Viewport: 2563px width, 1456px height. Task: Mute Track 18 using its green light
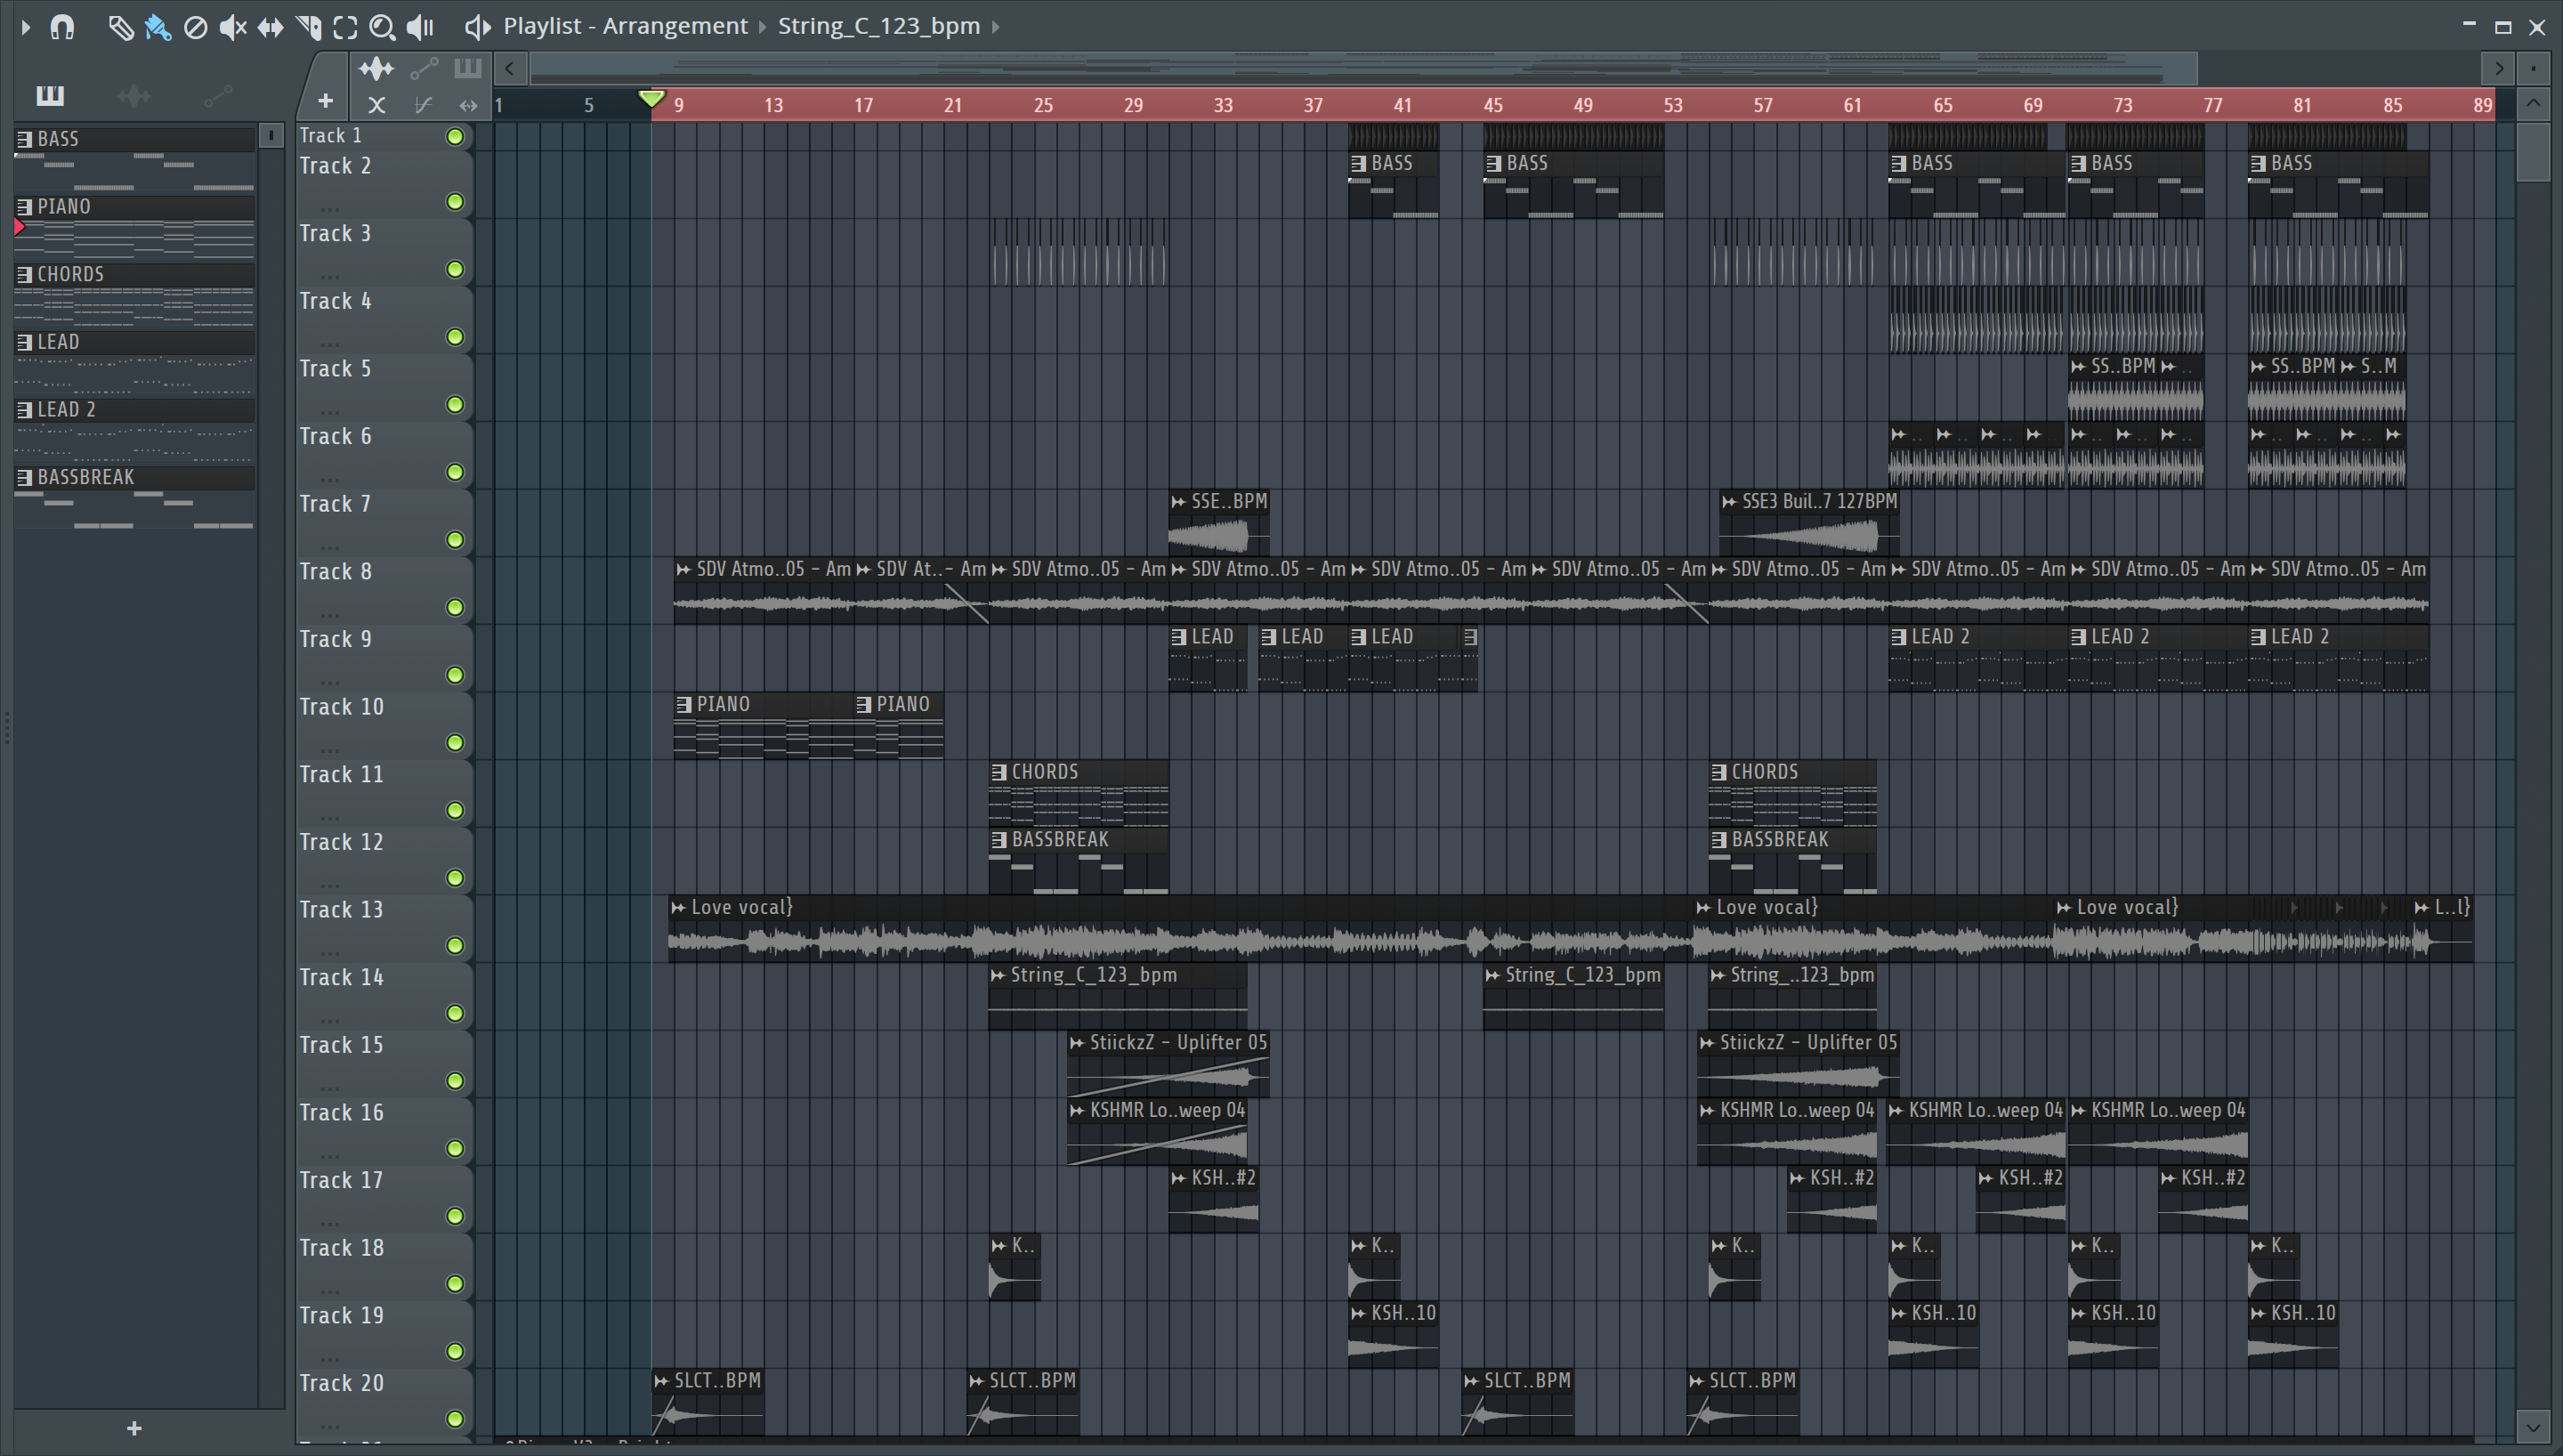pyautogui.click(x=455, y=1284)
